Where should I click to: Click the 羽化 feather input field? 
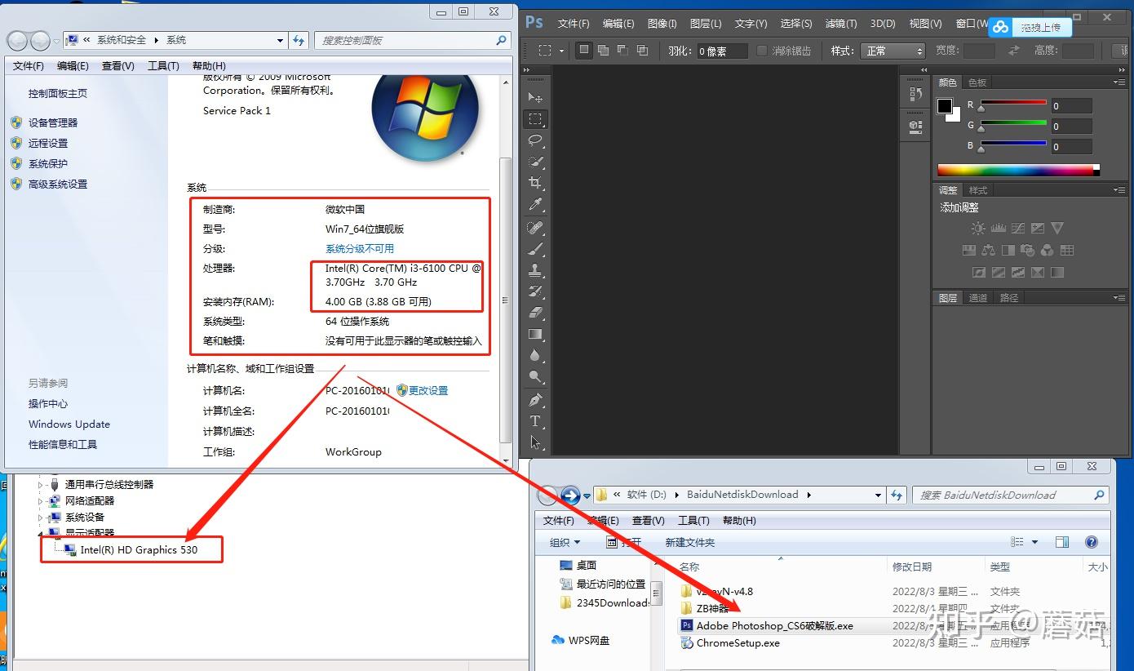click(x=721, y=51)
